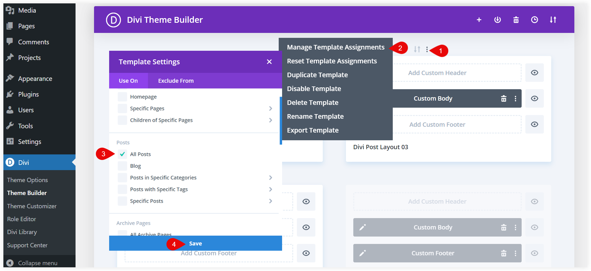The width and height of the screenshot is (591, 271).
Task: Check the Specific Posts checkbox
Action: [x=122, y=201]
